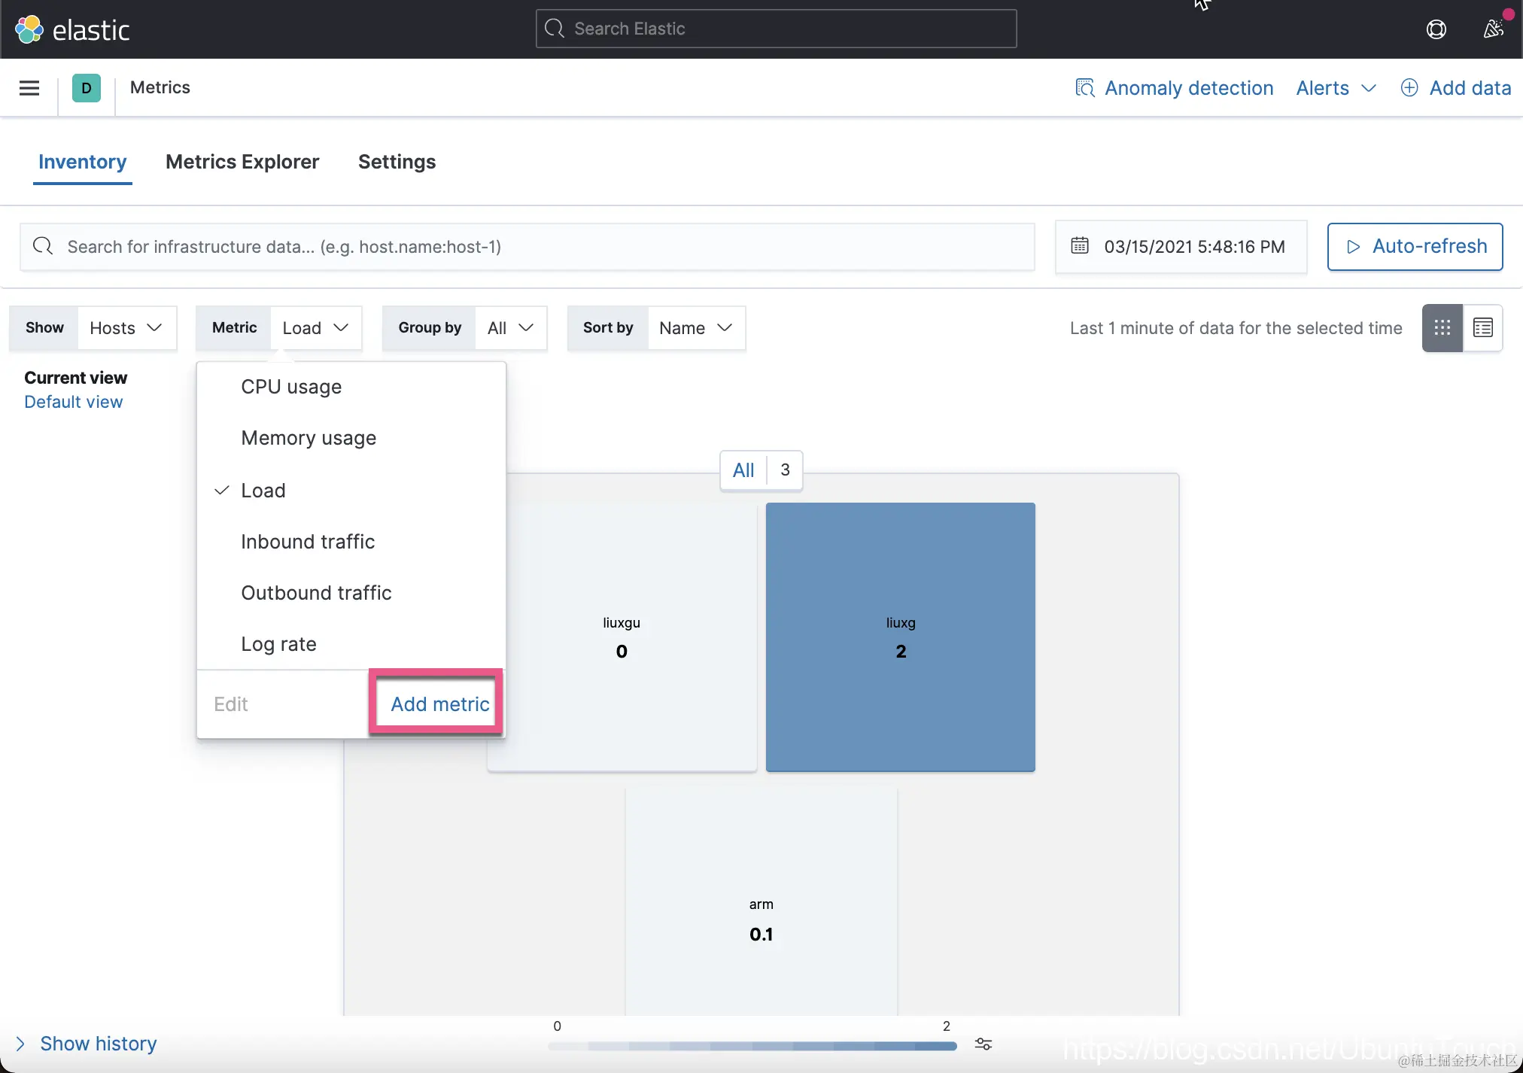Click the D space avatar
The height and width of the screenshot is (1073, 1523).
pos(87,88)
